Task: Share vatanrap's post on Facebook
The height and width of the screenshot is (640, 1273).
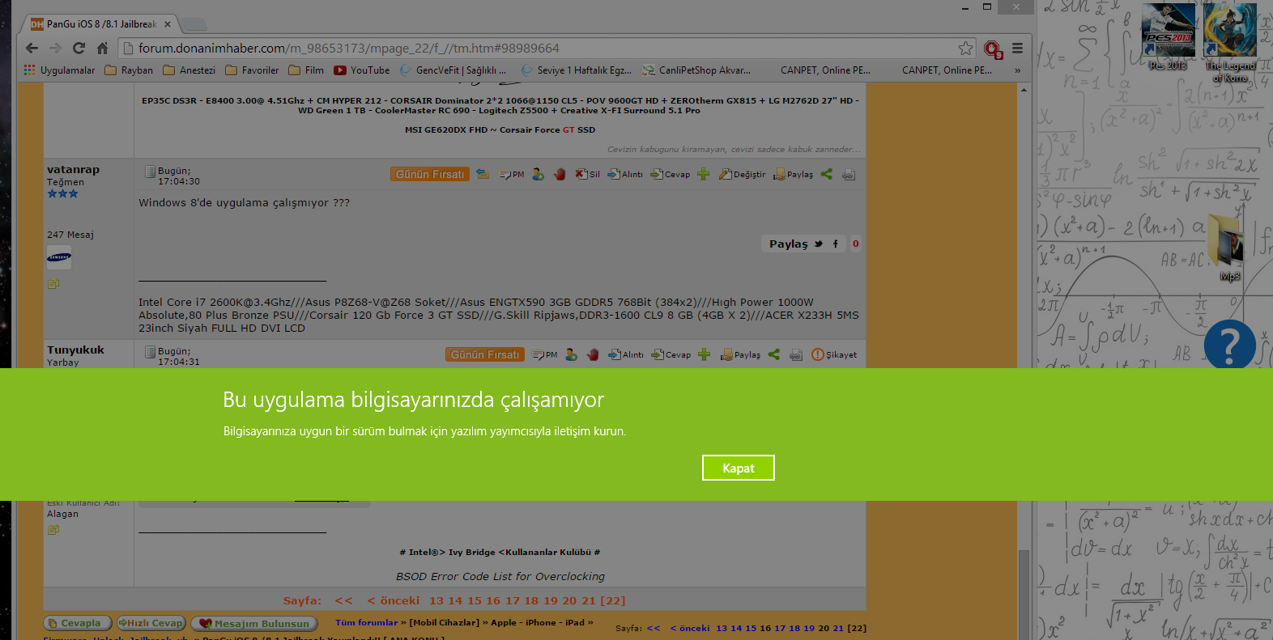Action: (836, 244)
